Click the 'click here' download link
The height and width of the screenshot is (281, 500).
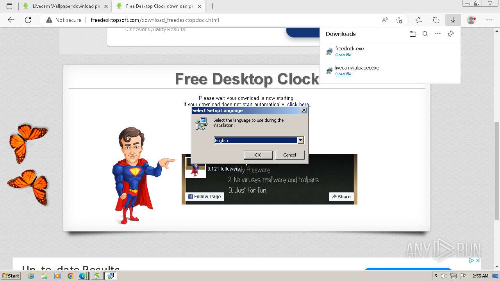click(x=298, y=104)
